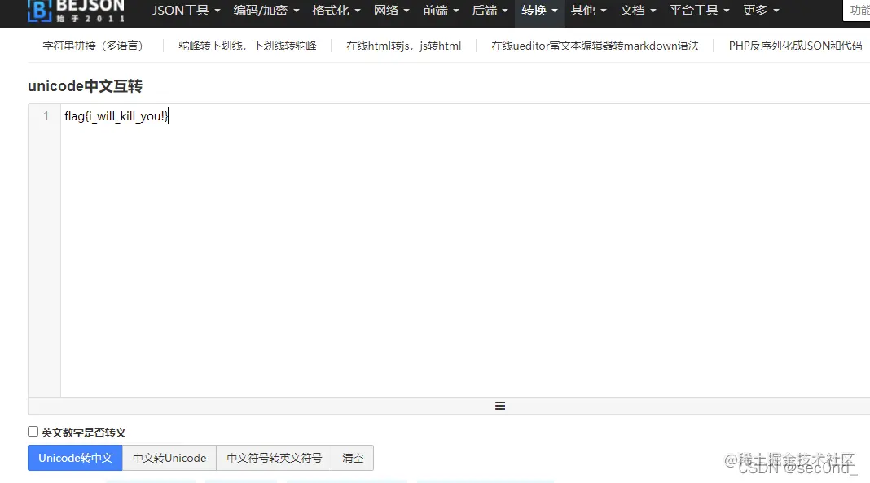Click the flag{i_will_kill_you!} text line
Image resolution: width=870 pixels, height=483 pixels.
116,115
